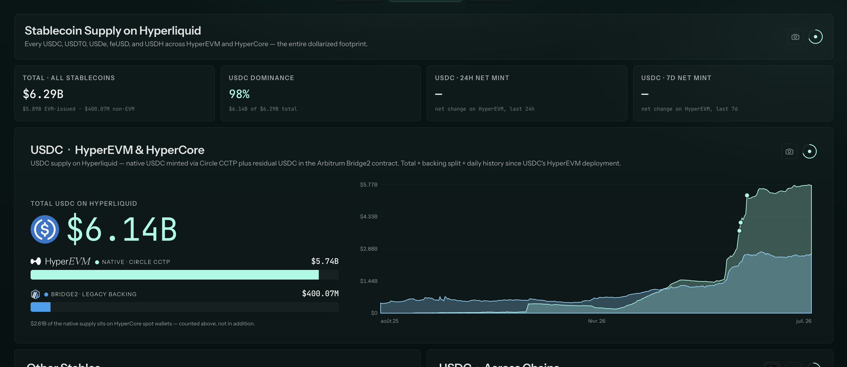Click the $0 y-axis label
Image resolution: width=847 pixels, height=367 pixels.
pos(374,313)
